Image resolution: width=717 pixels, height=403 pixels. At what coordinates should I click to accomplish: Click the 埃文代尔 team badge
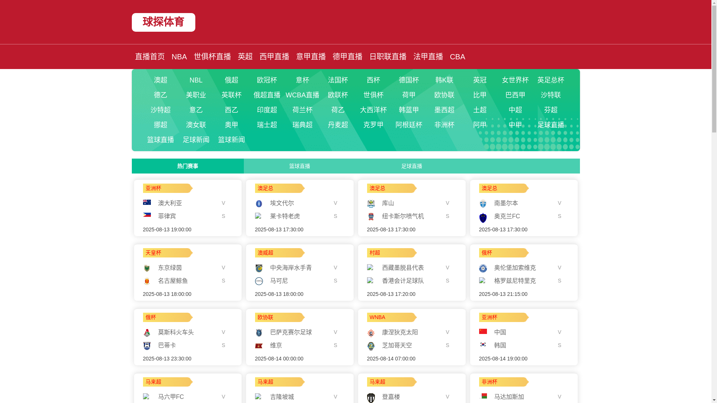(259, 203)
